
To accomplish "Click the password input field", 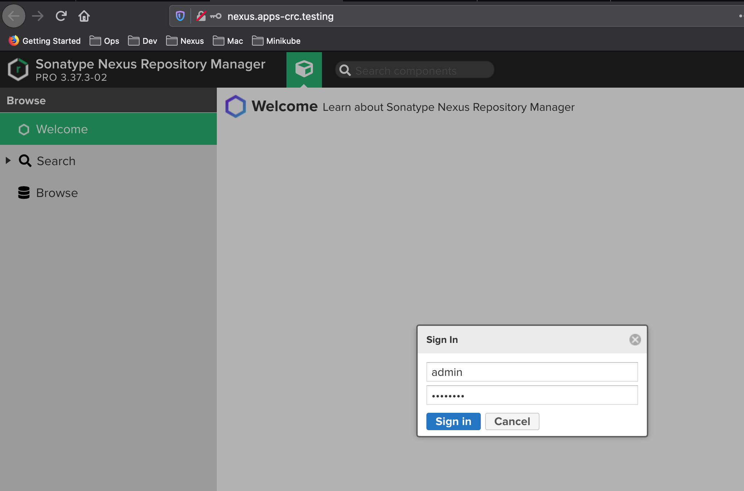I will (532, 395).
